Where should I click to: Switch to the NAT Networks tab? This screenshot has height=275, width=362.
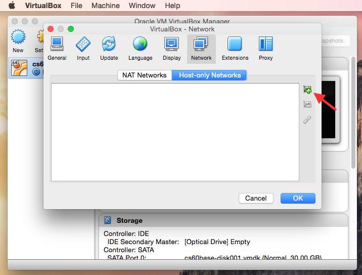(144, 75)
